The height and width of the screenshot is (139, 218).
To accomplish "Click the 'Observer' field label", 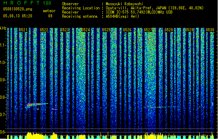I will (x=70, y=4).
